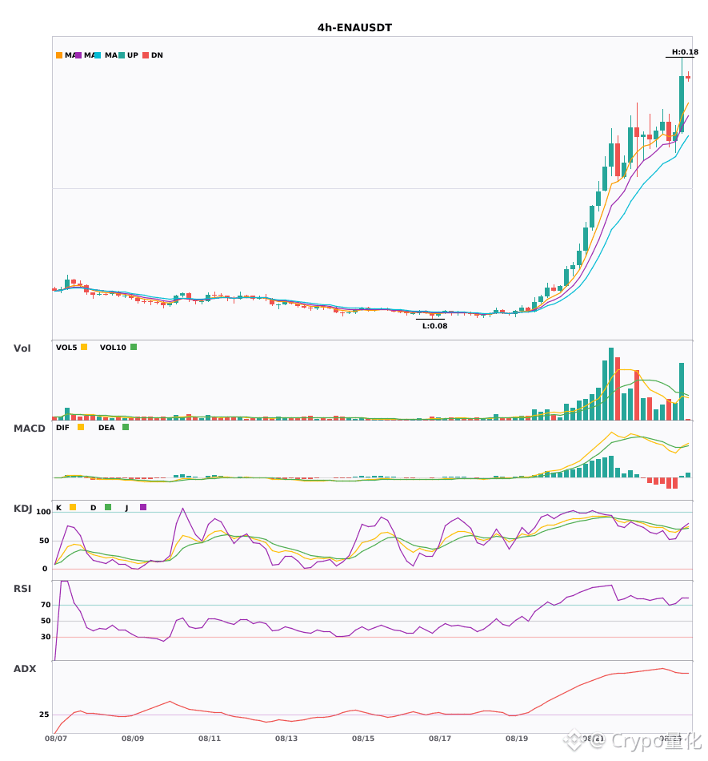
Task: Click the DN legend text
Action: [x=157, y=55]
